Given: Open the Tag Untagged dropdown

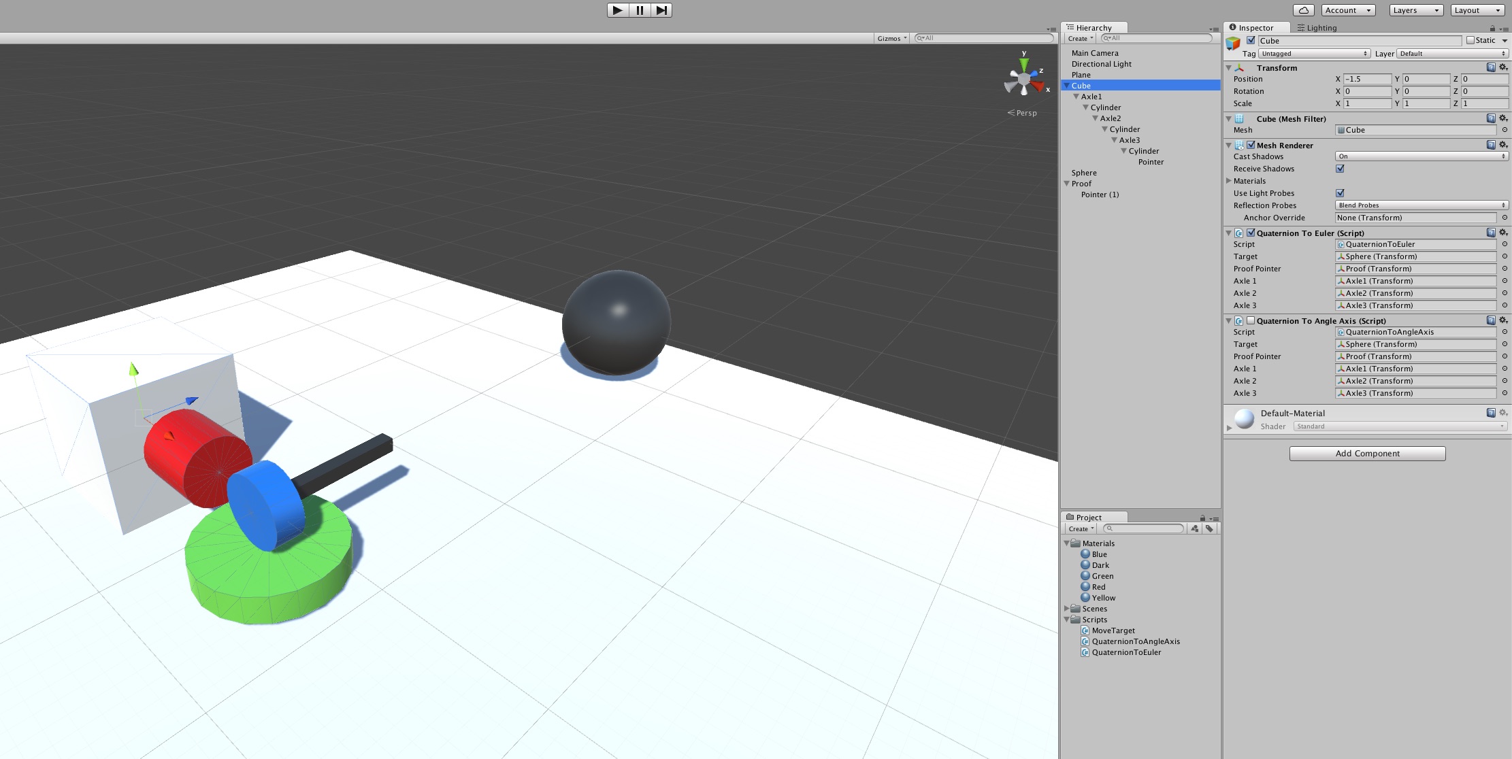Looking at the screenshot, I should click(x=1314, y=54).
